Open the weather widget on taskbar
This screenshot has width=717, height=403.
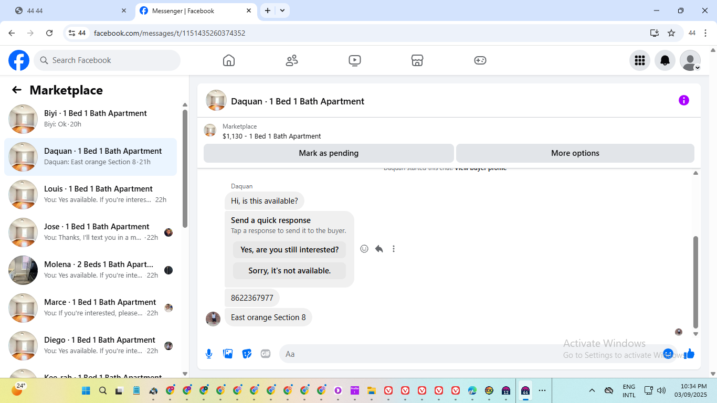[x=18, y=389]
